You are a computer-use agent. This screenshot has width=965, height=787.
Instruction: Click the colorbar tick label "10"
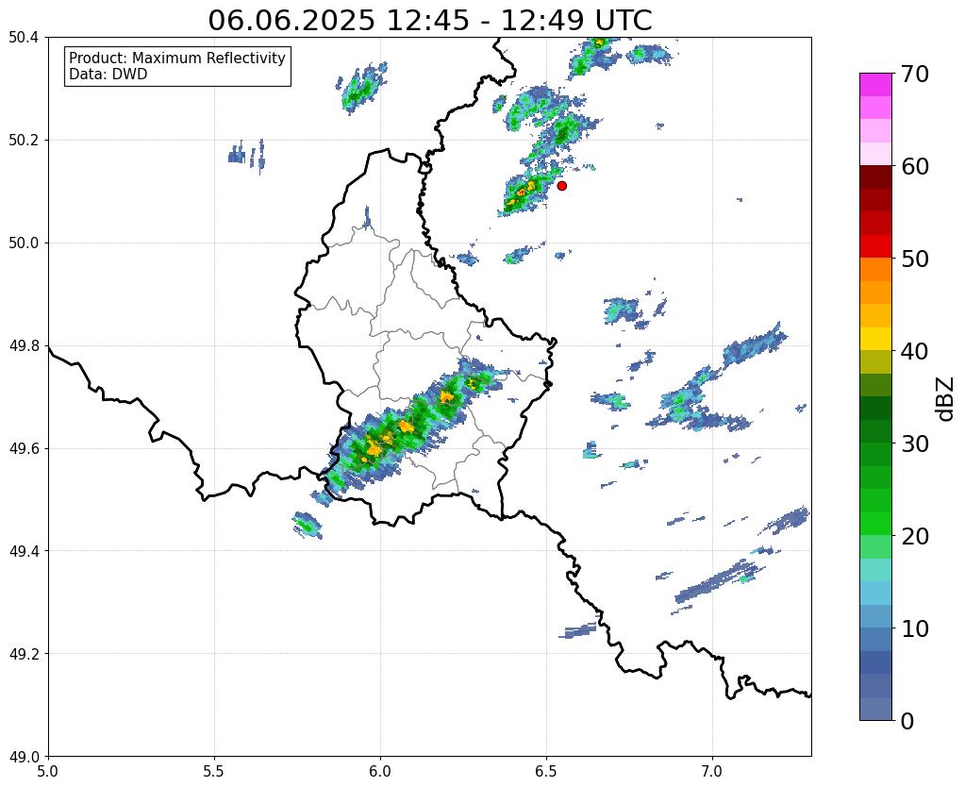914,628
